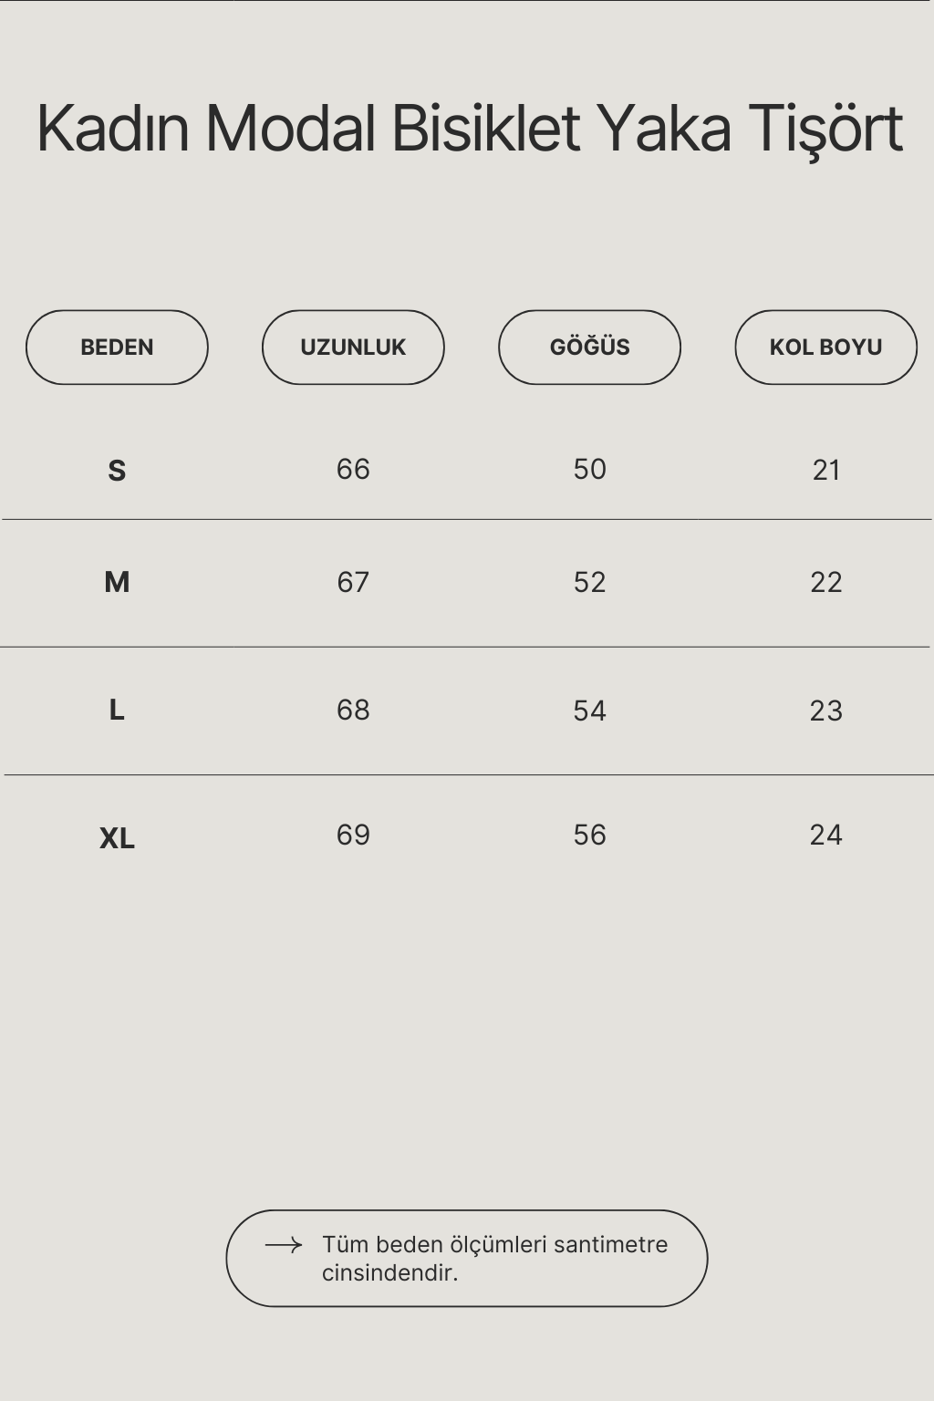934x1401 pixels.
Task: Click the UZUNLUK header pill
Action: [353, 348]
